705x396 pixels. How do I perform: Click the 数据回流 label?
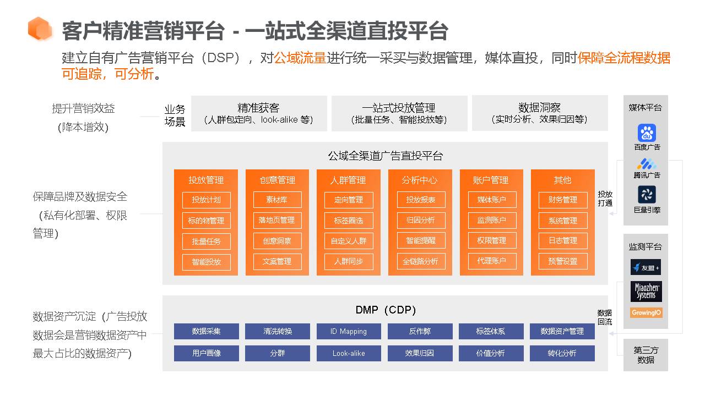[605, 317]
